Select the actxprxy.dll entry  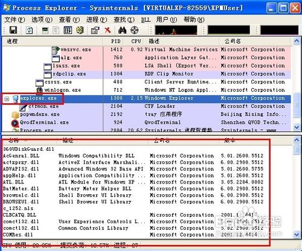[x=21, y=162]
